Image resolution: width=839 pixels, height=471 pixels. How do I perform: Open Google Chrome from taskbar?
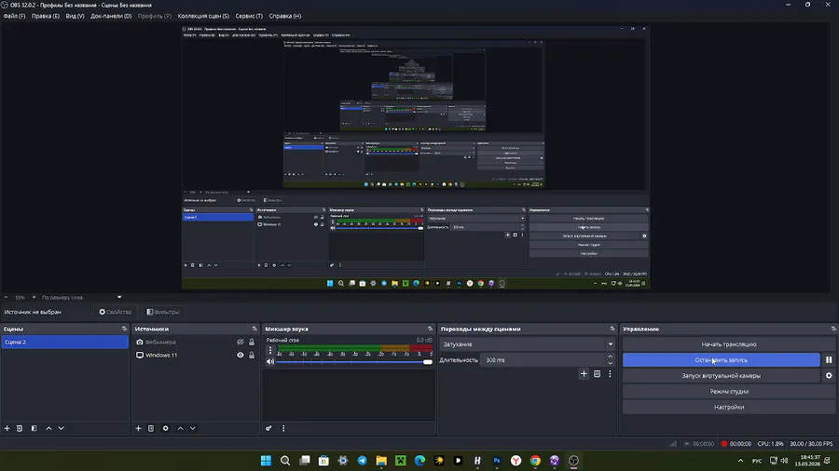(535, 461)
